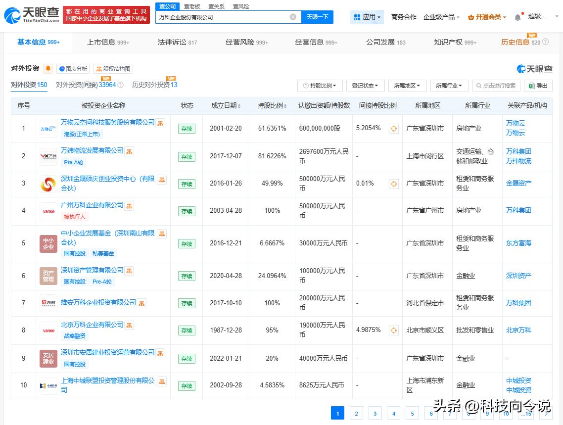Viewport: 563px width, 425px height.
Task: Open 北京万科 related product link
Action: 518,330
